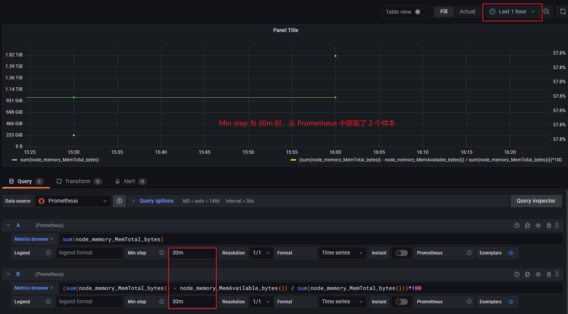
Task: Click Min step info icon in query A
Action: (x=162, y=253)
